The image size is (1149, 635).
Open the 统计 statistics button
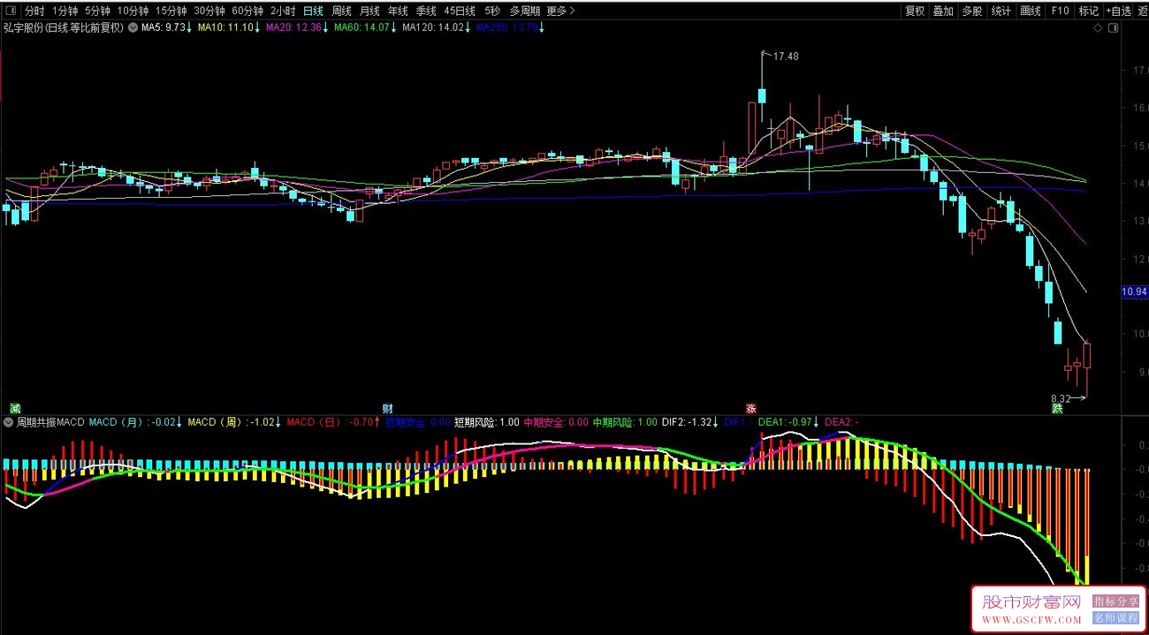coord(1001,11)
